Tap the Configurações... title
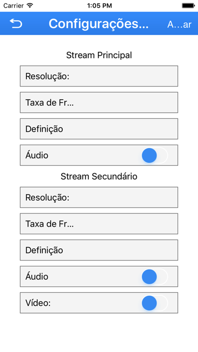Image resolution: width=198 pixels, height=352 pixels. 98,24
